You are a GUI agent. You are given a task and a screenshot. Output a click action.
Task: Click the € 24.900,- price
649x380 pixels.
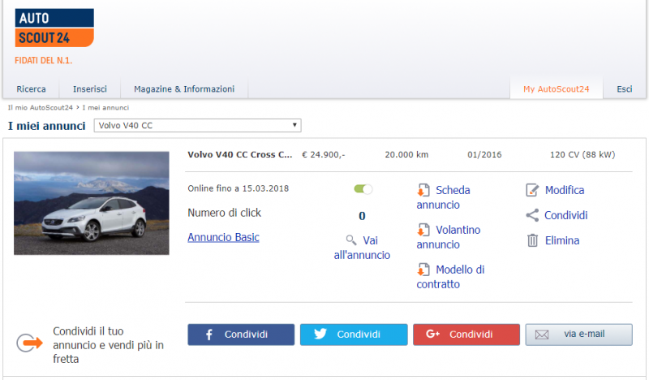pos(323,154)
